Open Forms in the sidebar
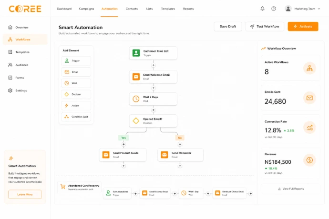The width and height of the screenshot is (329, 219). click(25, 78)
